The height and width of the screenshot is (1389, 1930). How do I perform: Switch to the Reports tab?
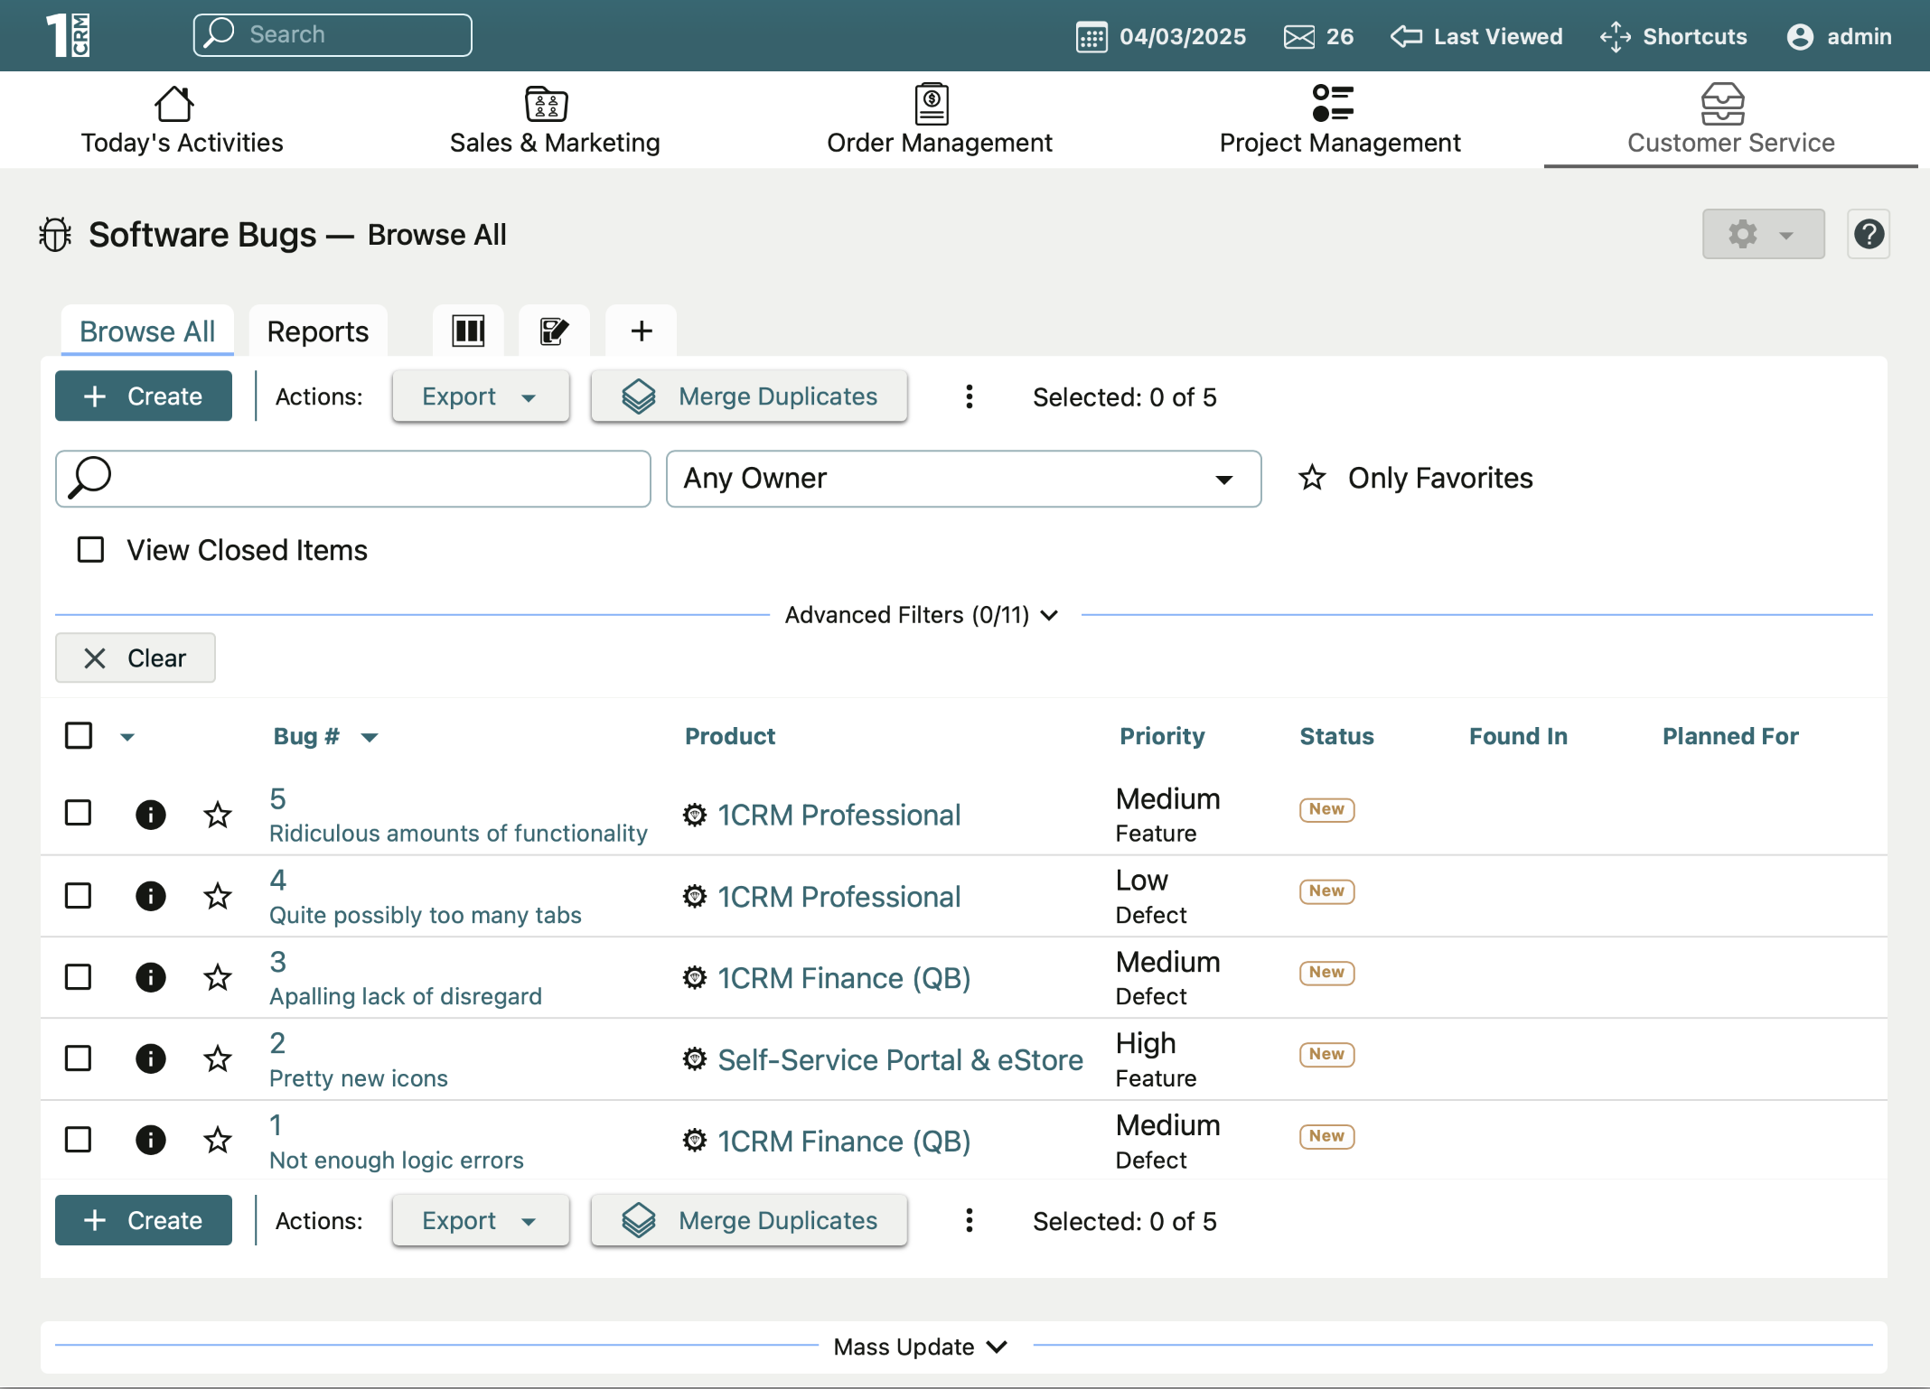coord(318,331)
